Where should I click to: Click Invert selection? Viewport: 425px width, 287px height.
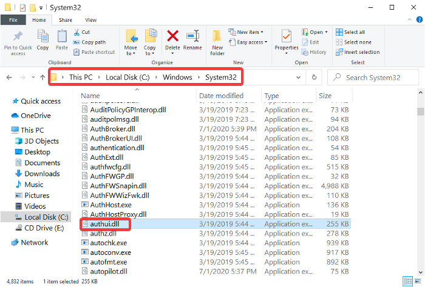358,52
